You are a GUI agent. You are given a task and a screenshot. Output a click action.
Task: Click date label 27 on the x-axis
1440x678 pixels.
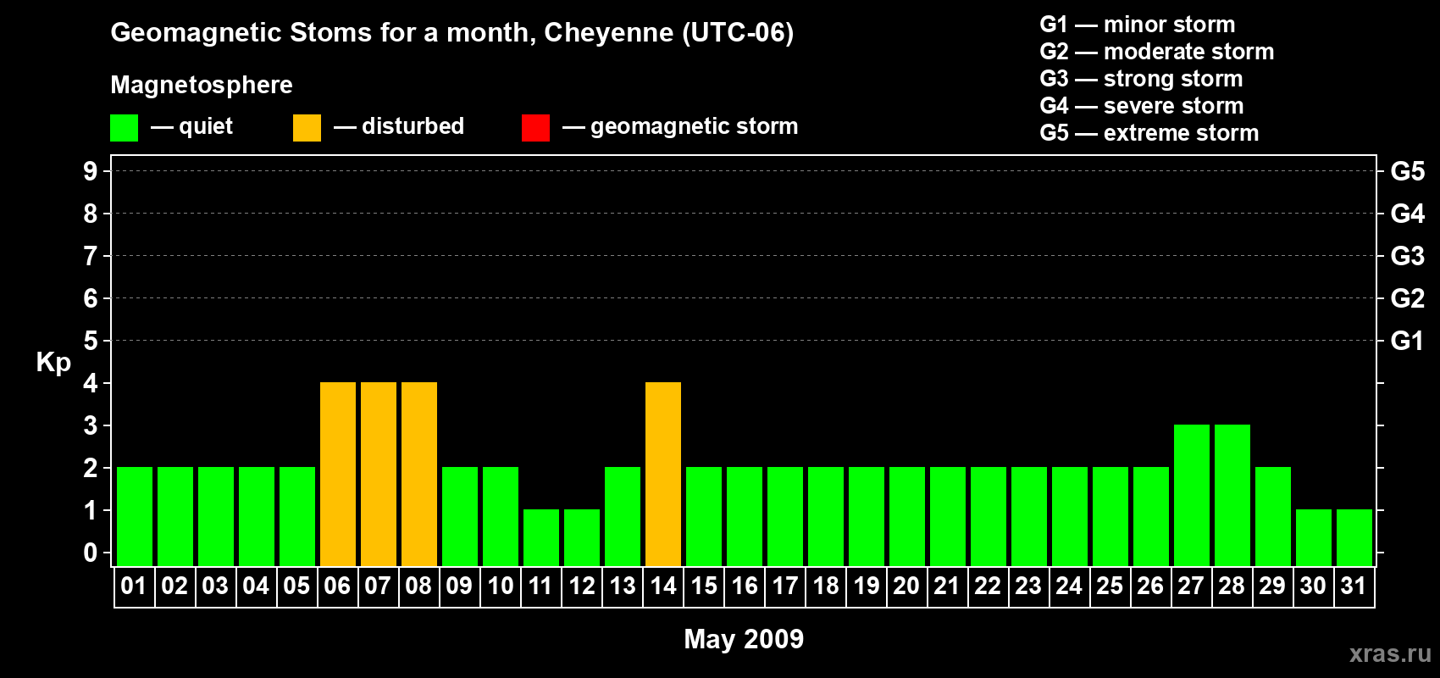(x=1191, y=586)
